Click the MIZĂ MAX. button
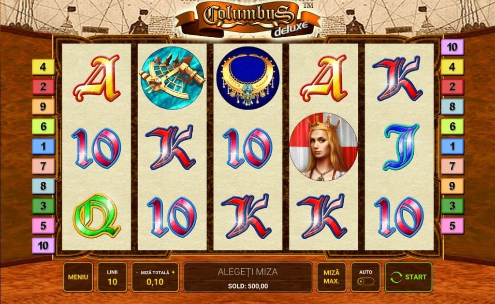 point(332,277)
